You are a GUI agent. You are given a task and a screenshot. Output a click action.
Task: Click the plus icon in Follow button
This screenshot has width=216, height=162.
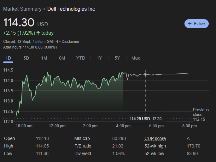(x=190, y=24)
